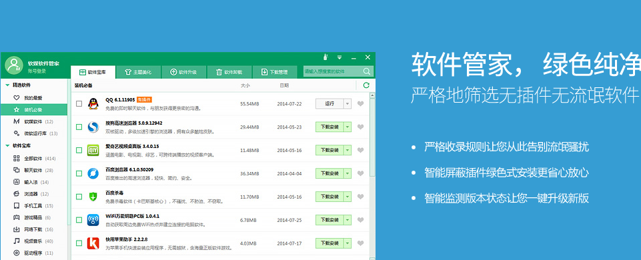
Task: Expand dropdown beside 爱奇艺 下载安装 button
Action: point(348,150)
